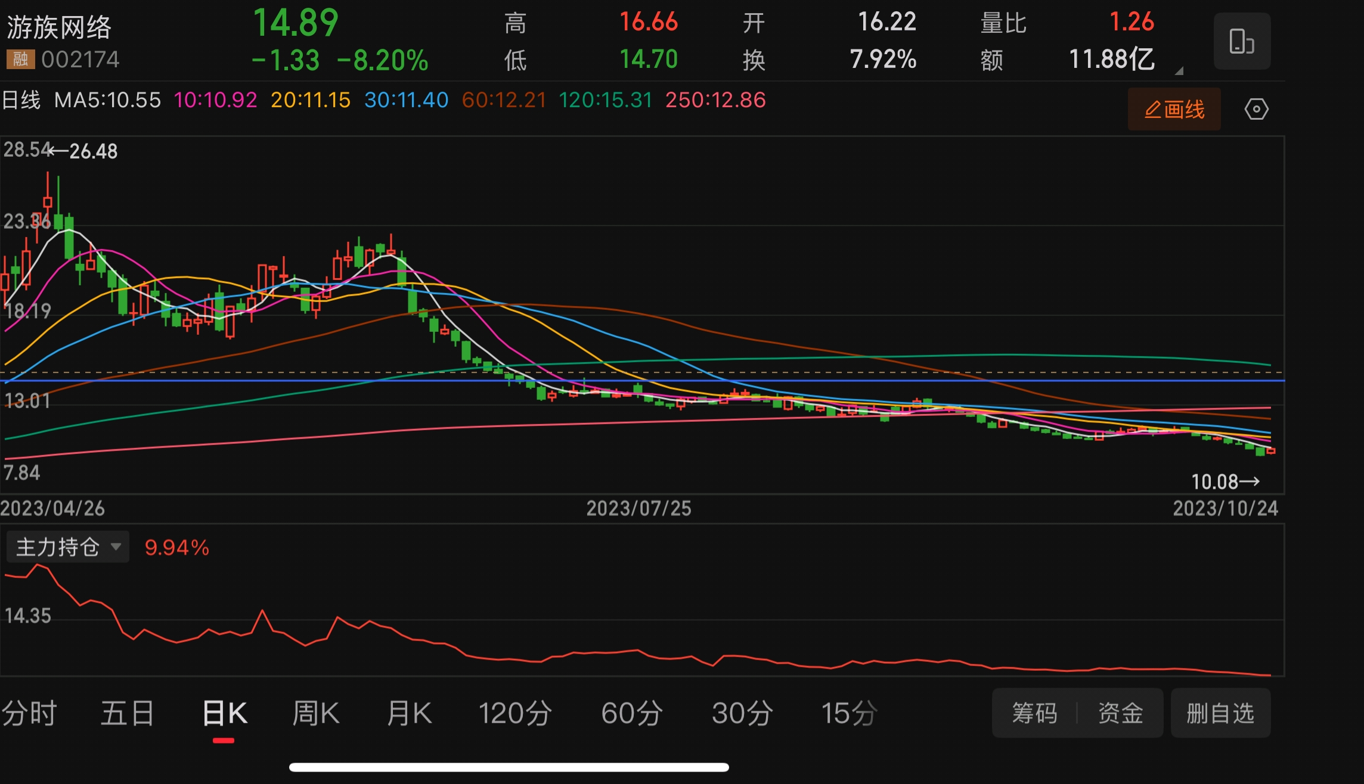Tap the 删自选 remove from watchlist button
Screen dimensions: 1364x784
tap(1220, 713)
